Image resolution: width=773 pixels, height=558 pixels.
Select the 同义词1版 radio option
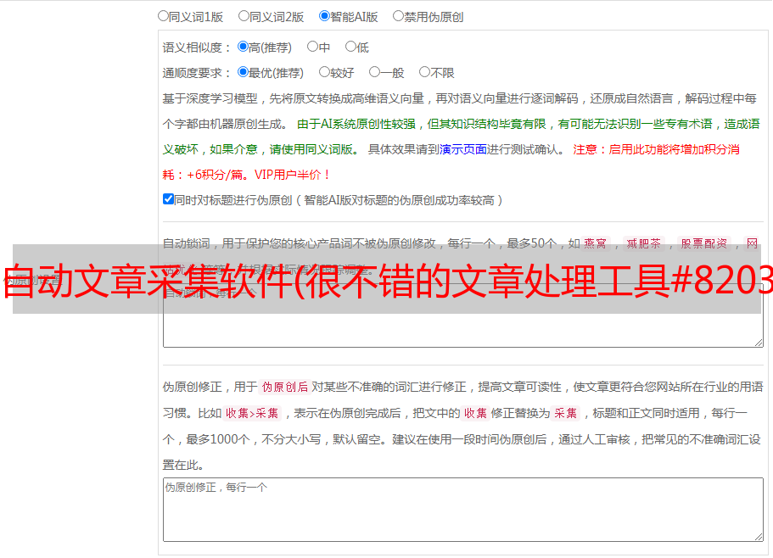click(163, 16)
